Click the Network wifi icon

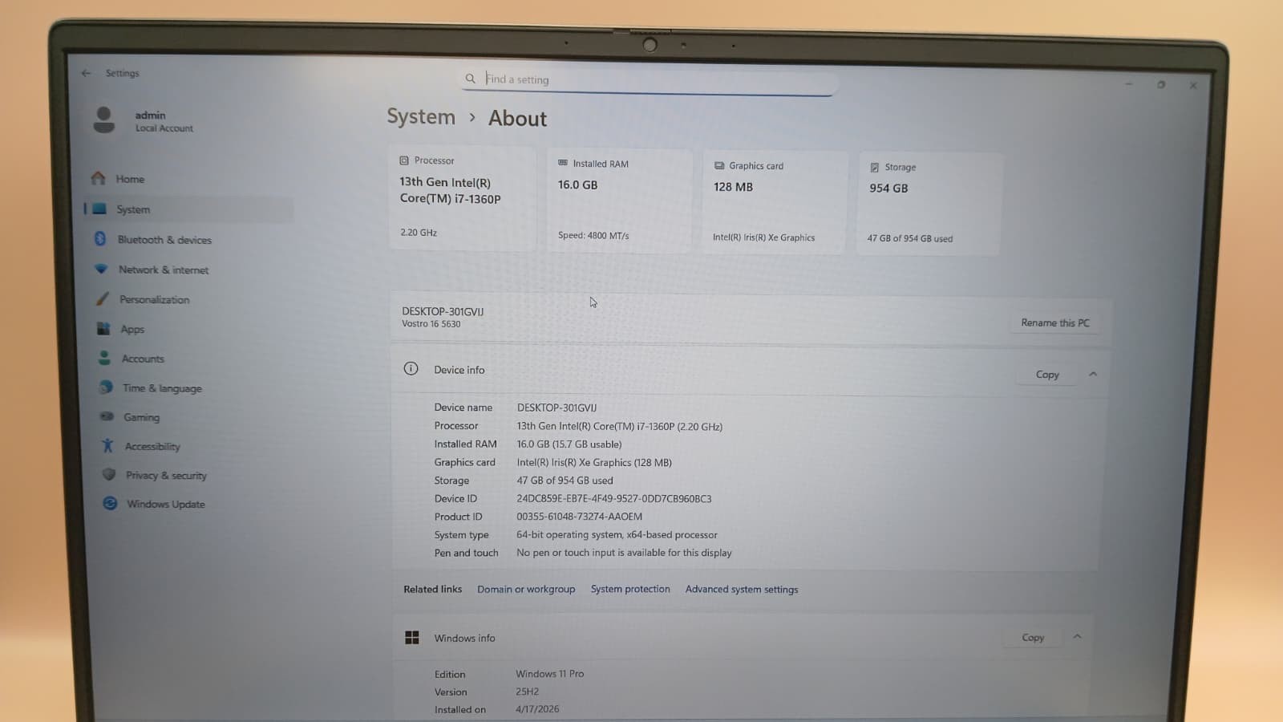(x=101, y=269)
